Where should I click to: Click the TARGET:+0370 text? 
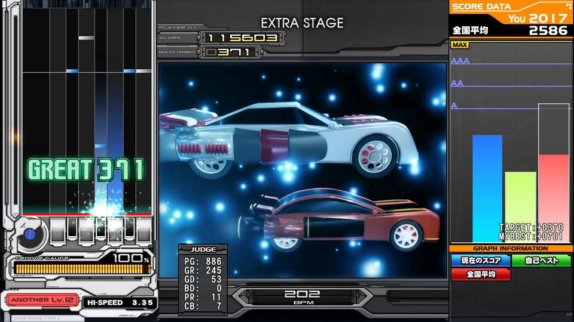pyautogui.click(x=531, y=227)
